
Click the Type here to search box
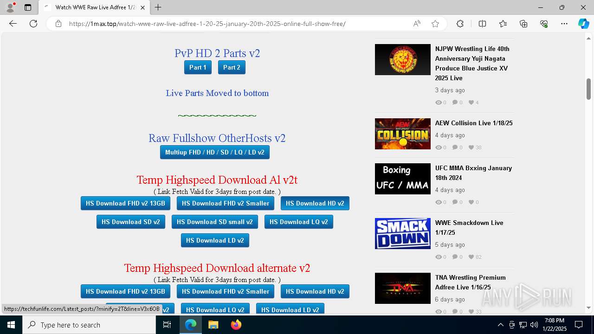click(x=89, y=325)
